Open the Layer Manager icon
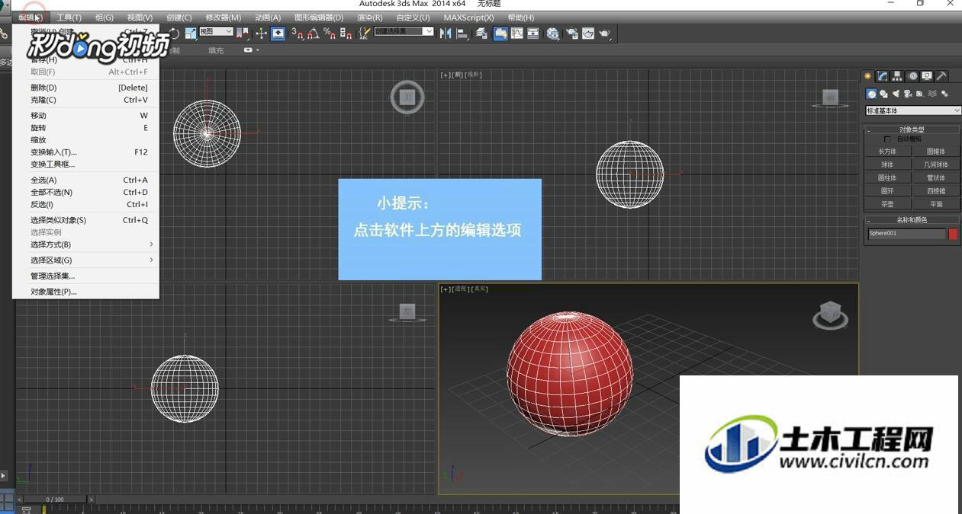The height and width of the screenshot is (514, 962). tap(481, 33)
